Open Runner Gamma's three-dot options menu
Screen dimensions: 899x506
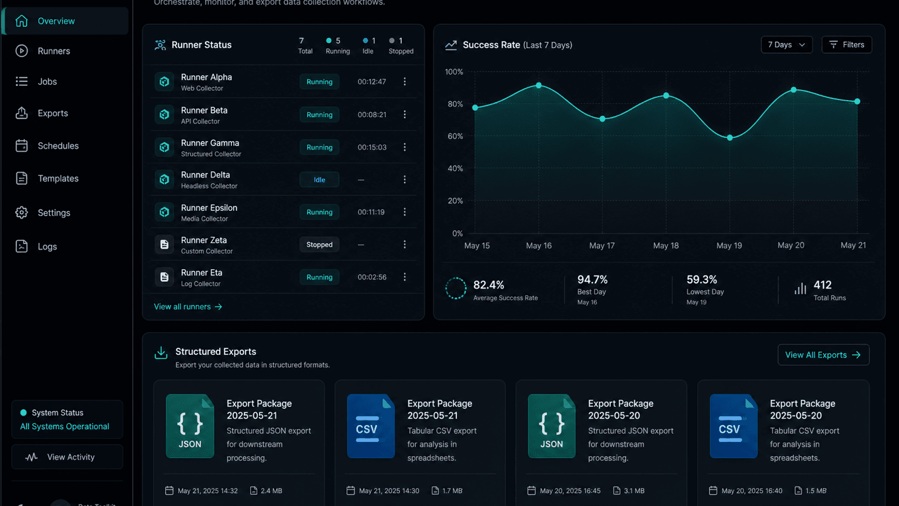click(x=405, y=147)
